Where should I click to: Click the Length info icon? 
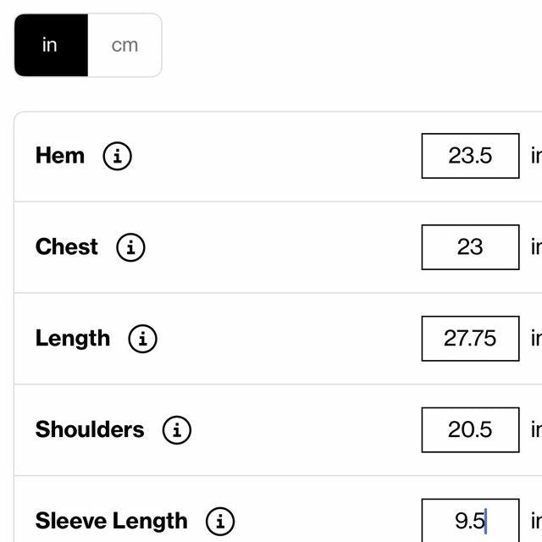tap(142, 339)
